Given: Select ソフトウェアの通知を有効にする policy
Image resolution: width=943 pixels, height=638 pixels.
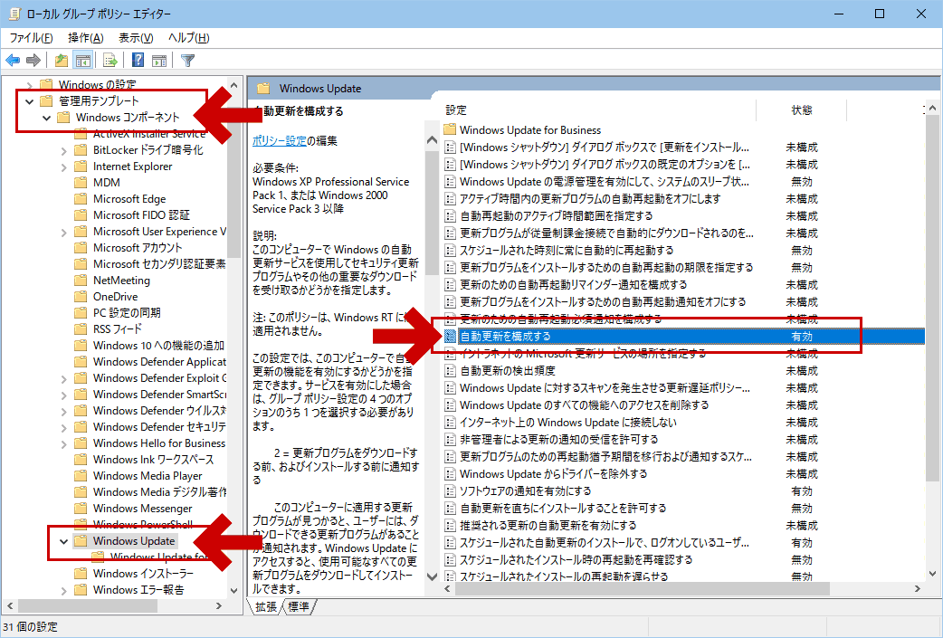Looking at the screenshot, I should point(525,490).
